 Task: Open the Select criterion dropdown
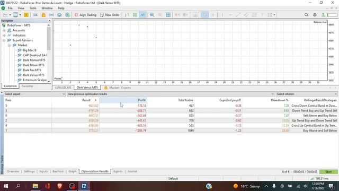coord(307,94)
